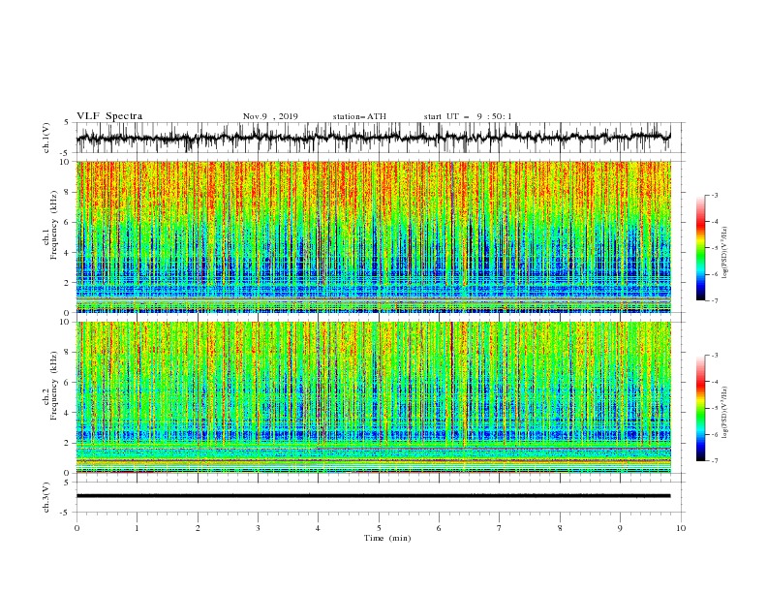The width and height of the screenshot is (767, 593).
Task: Select the "start UT = 9 :50: 1" text
Action: (468, 116)
